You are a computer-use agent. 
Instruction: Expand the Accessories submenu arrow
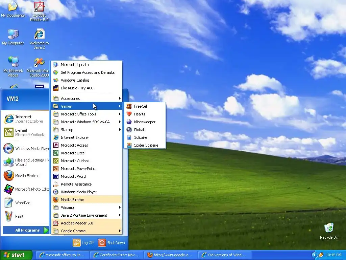120,99
